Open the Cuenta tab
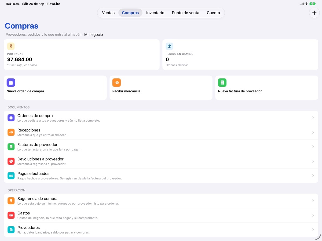This screenshot has height=241, width=322. (213, 13)
